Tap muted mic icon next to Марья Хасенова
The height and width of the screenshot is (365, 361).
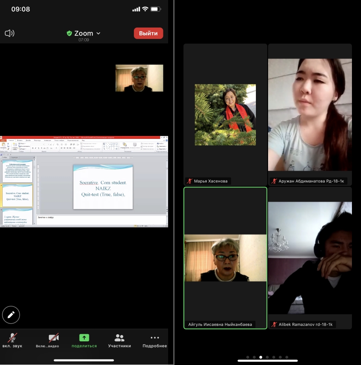coord(189,181)
